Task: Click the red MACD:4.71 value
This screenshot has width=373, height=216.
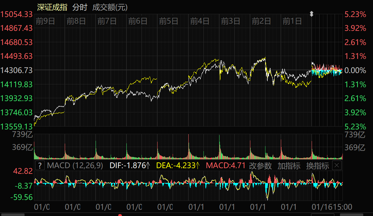Action: [225, 166]
